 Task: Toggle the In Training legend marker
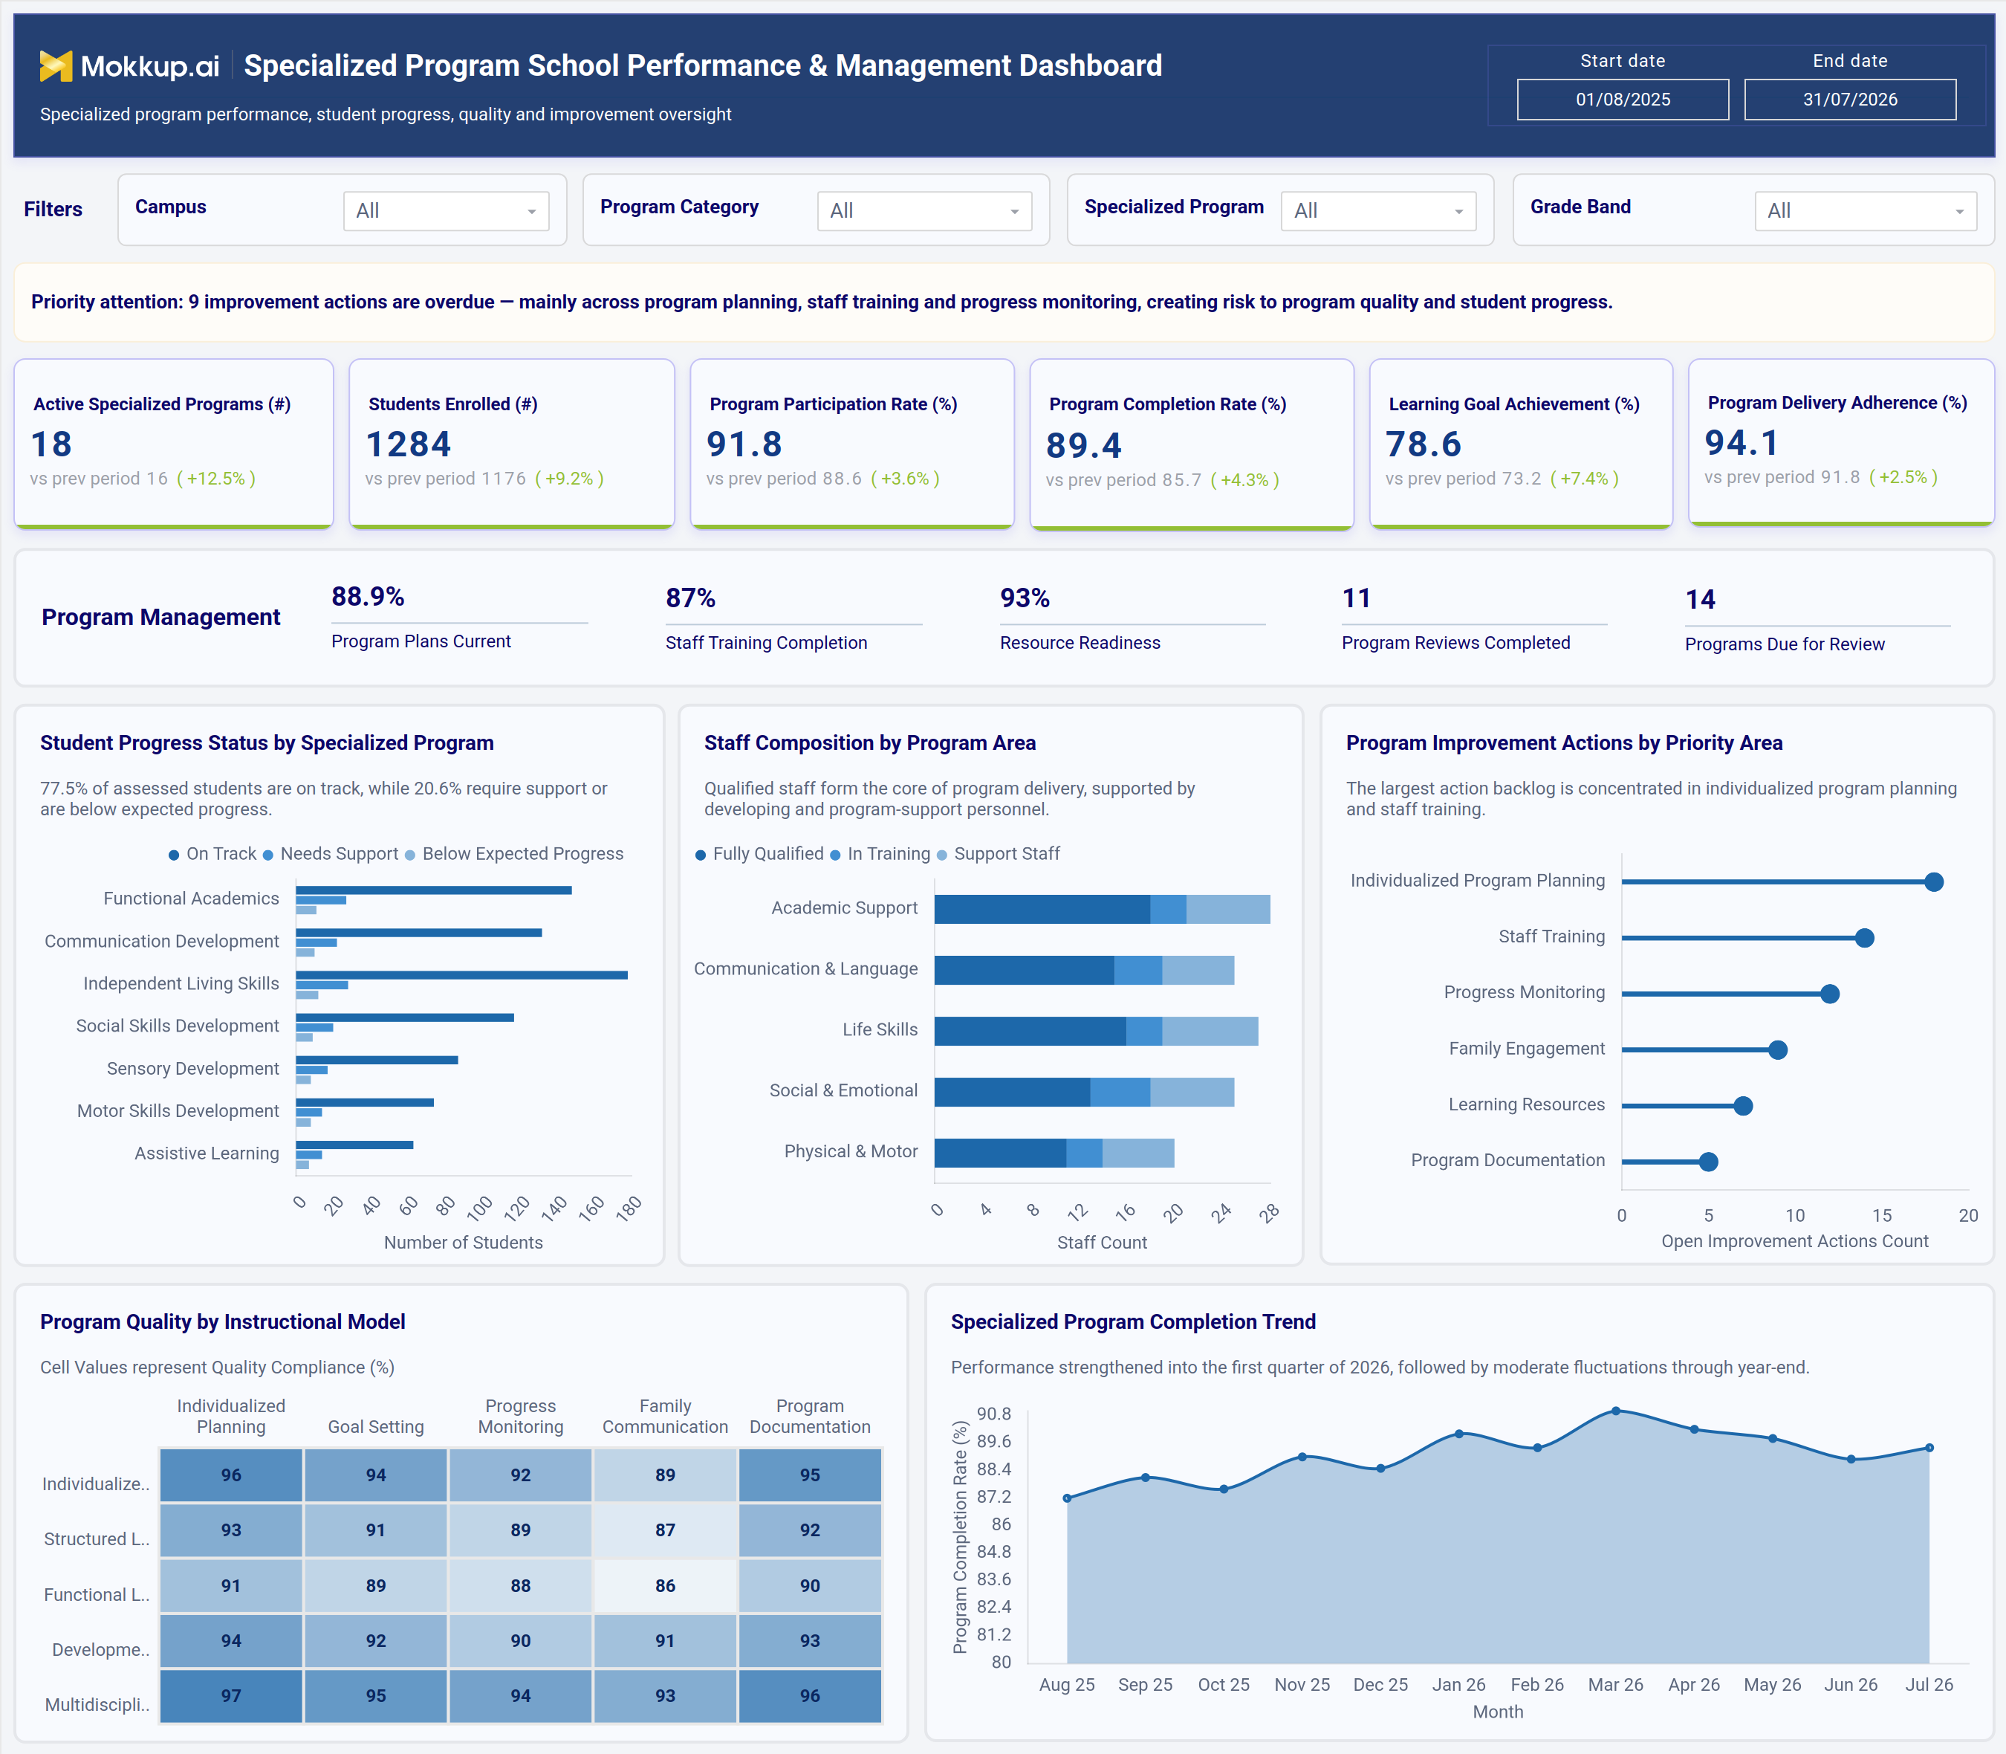[834, 855]
